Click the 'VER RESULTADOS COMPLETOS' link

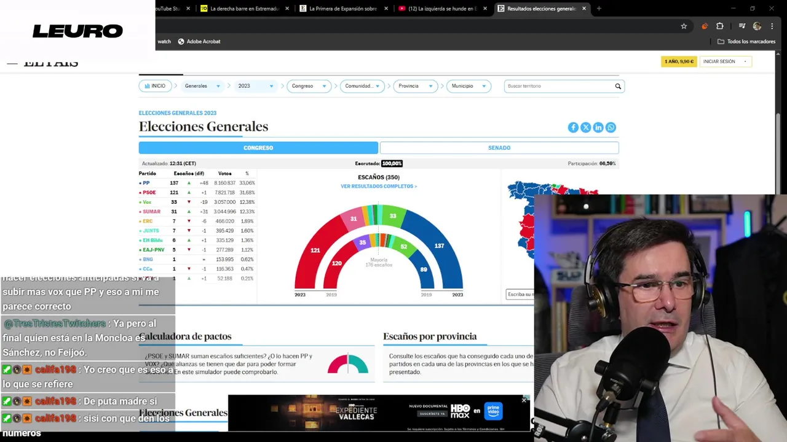click(x=379, y=186)
